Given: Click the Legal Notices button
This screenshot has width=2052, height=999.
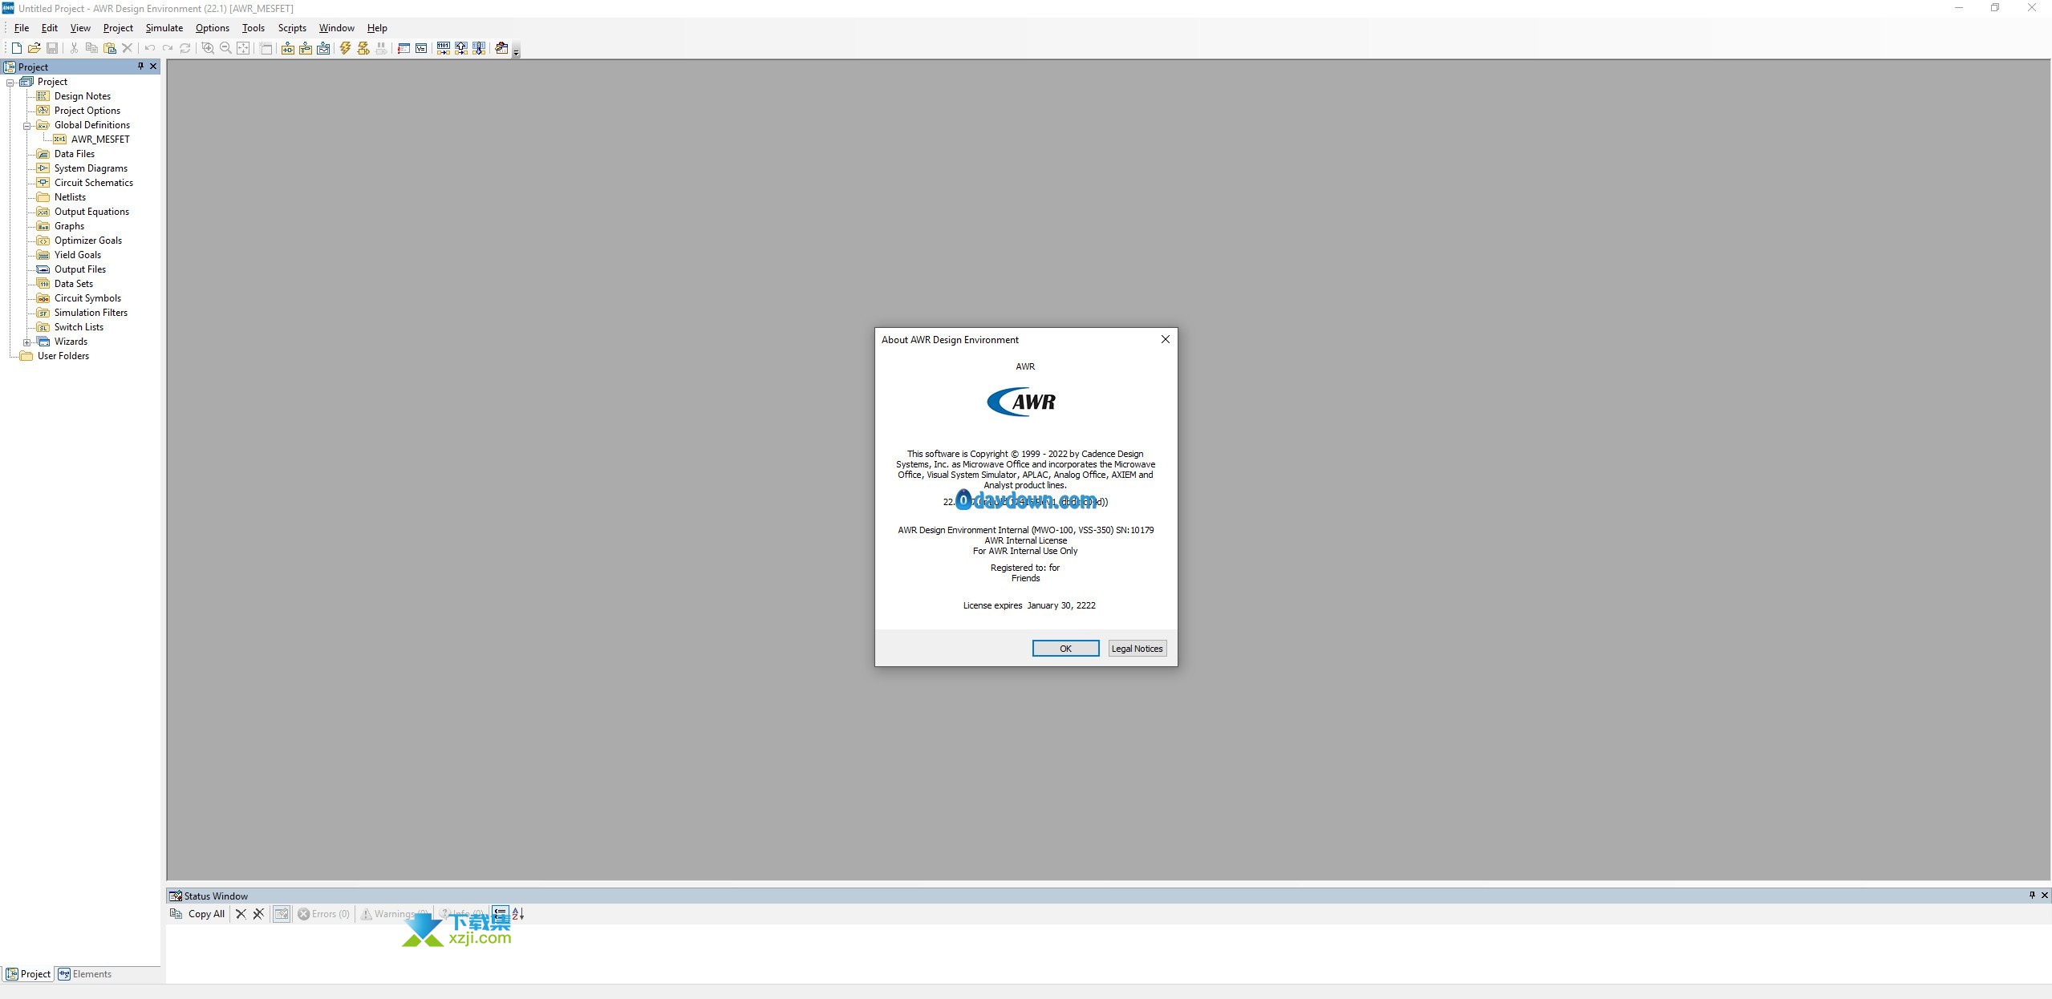Looking at the screenshot, I should point(1136,649).
